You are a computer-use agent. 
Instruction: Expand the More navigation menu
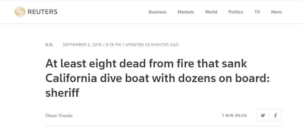[x=276, y=12]
